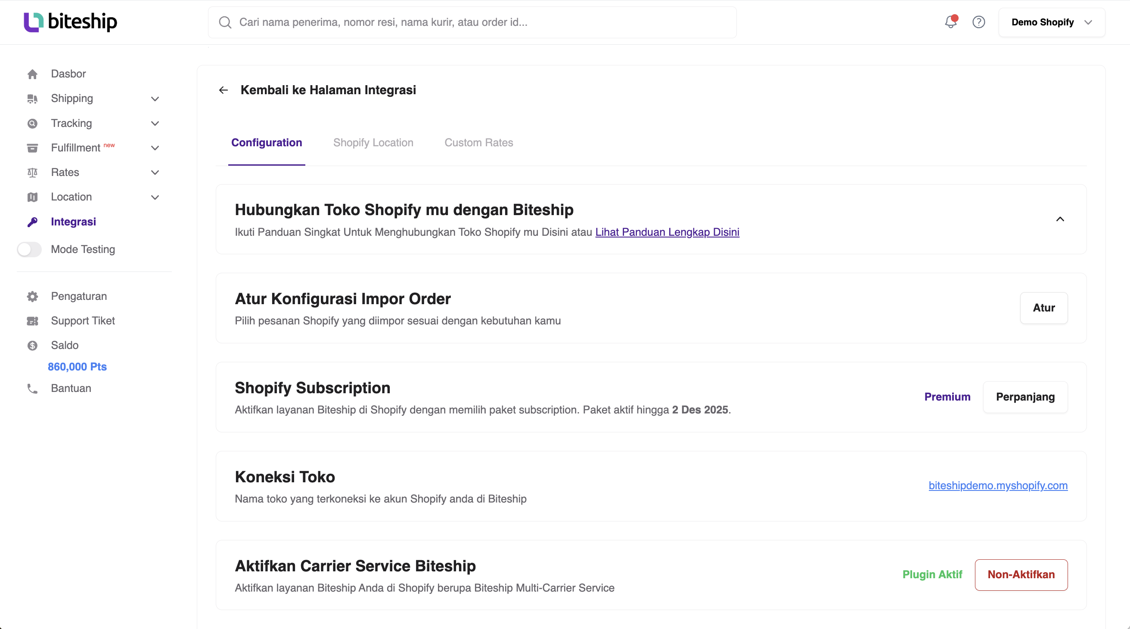The width and height of the screenshot is (1130, 629).
Task: Click the Shopify Subscription heading
Action: 312,388
